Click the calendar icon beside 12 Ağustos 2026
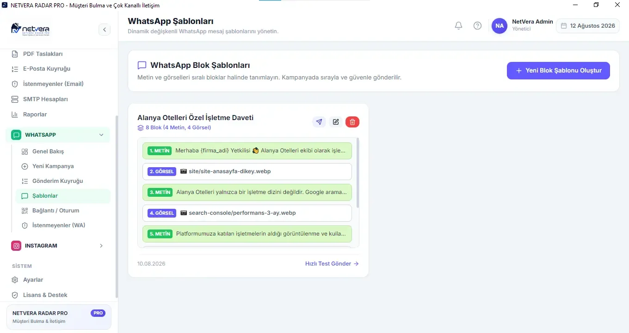 coord(564,26)
